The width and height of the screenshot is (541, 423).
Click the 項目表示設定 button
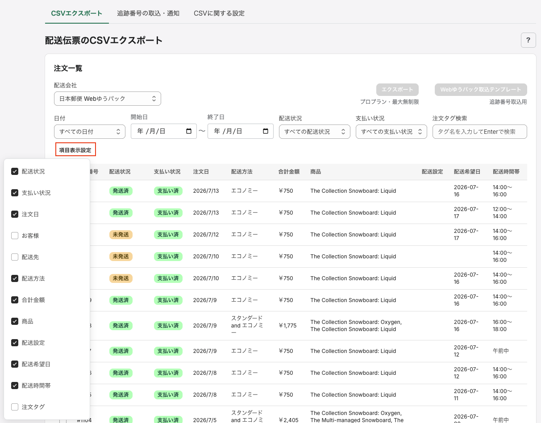[x=75, y=150]
